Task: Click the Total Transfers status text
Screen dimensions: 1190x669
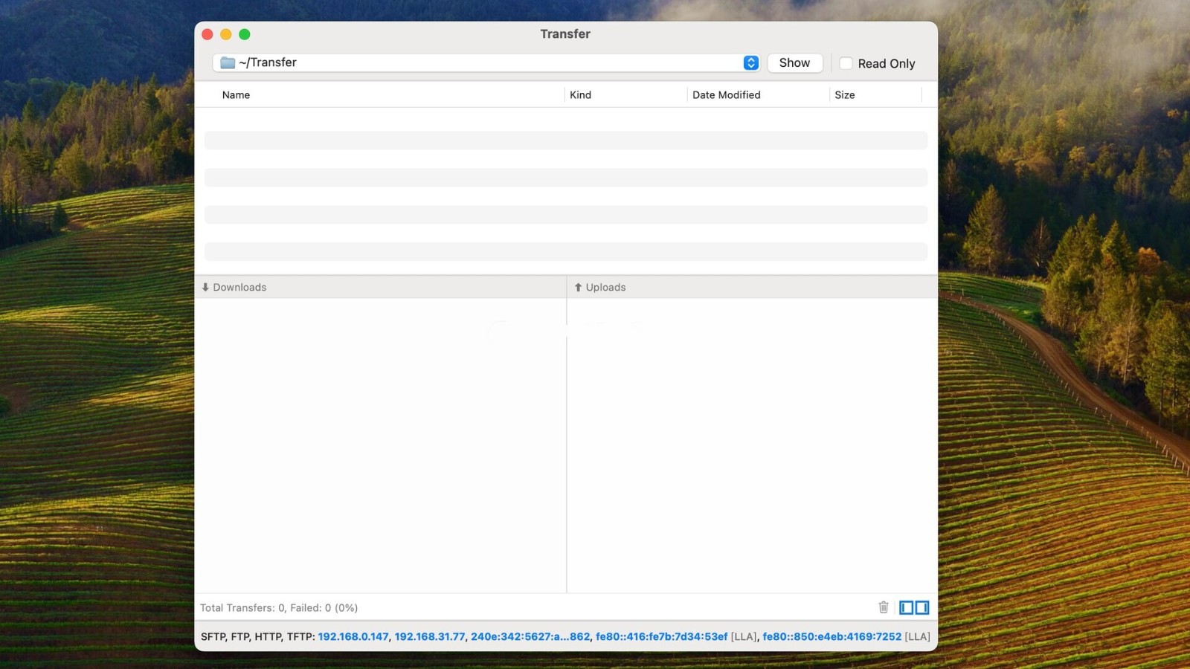Action: [279, 608]
